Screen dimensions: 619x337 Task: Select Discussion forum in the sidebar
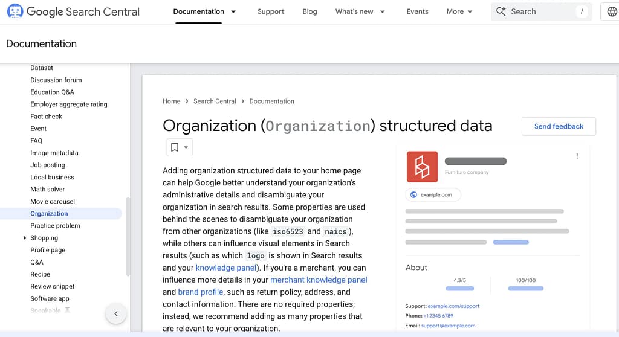56,80
